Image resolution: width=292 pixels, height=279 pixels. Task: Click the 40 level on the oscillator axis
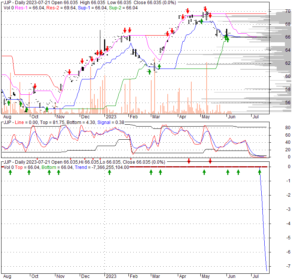(288, 142)
